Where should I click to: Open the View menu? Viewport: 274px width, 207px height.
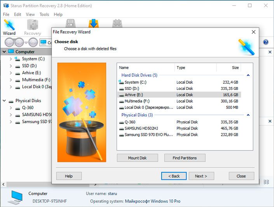pos(30,14)
